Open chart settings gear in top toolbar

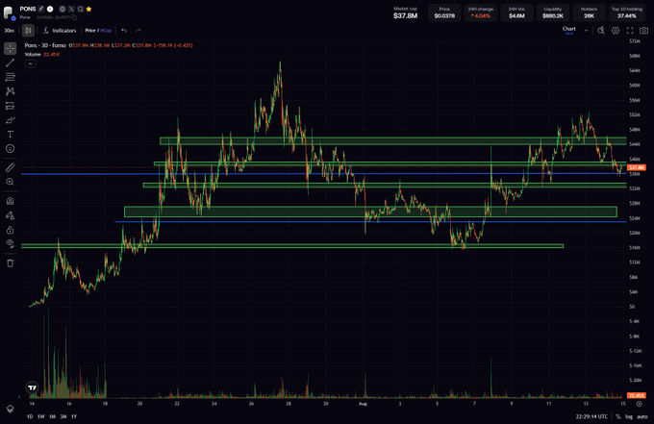pyautogui.click(x=616, y=31)
